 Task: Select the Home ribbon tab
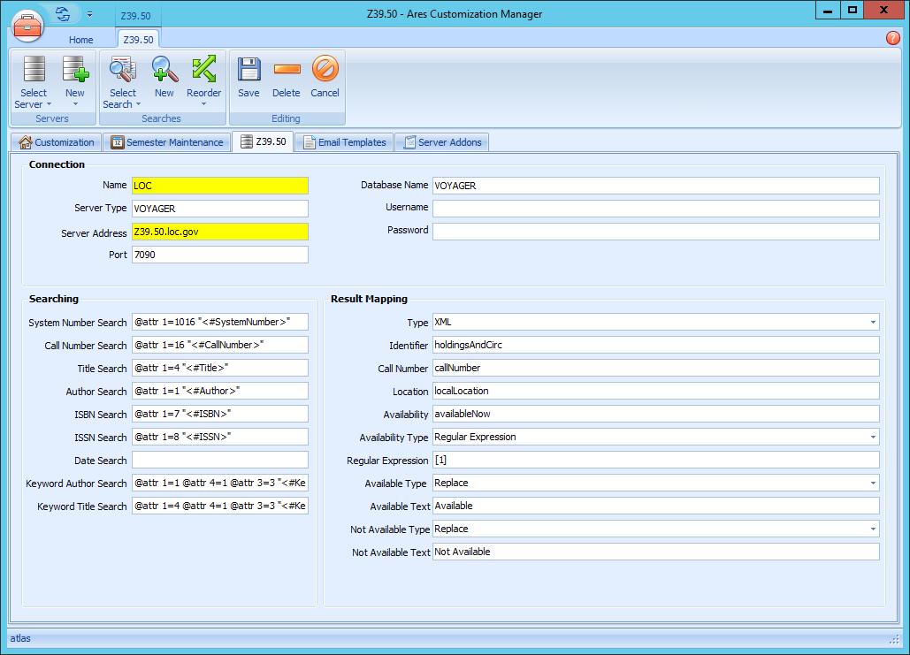click(x=80, y=39)
